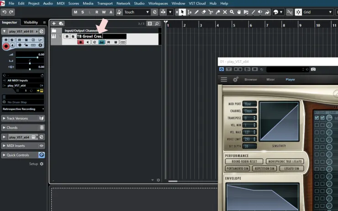The image size is (338, 211).
Task: Toggle global Solo S button in toolbar
Action: click(83, 12)
